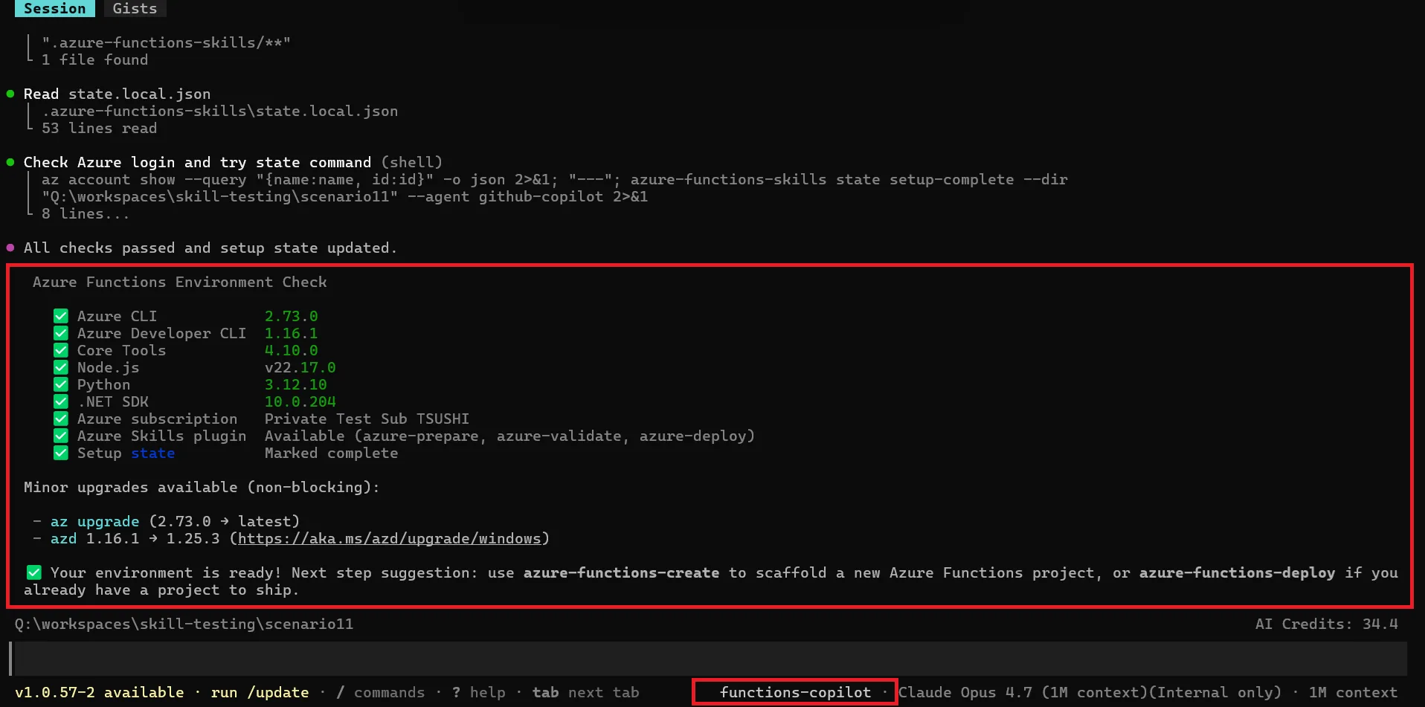
Task: Click the 'Available (azure-prepare, azure-validate, azure-deploy)' value
Action: [509, 436]
